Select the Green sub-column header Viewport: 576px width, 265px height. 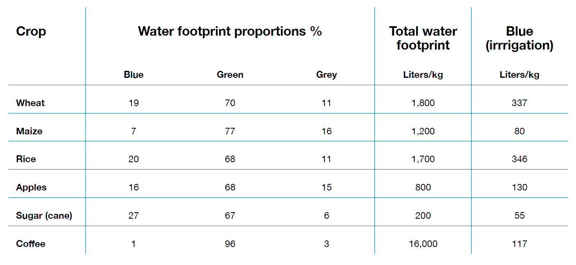point(230,75)
